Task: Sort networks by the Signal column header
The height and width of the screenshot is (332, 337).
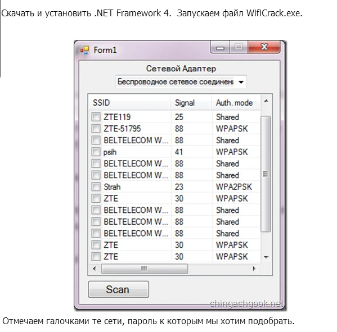Action: [191, 103]
